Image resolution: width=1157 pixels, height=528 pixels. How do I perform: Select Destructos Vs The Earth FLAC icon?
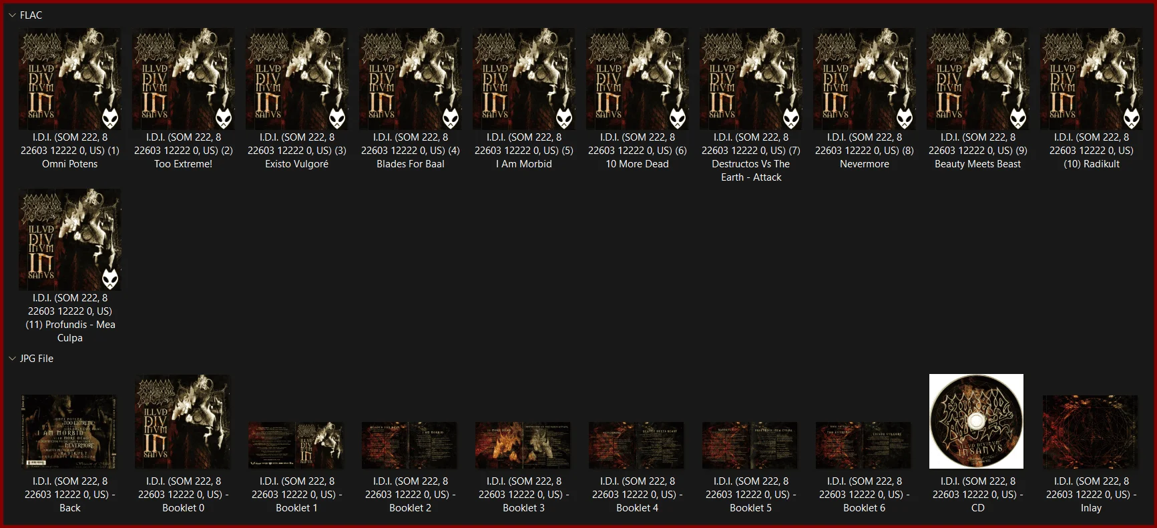751,79
